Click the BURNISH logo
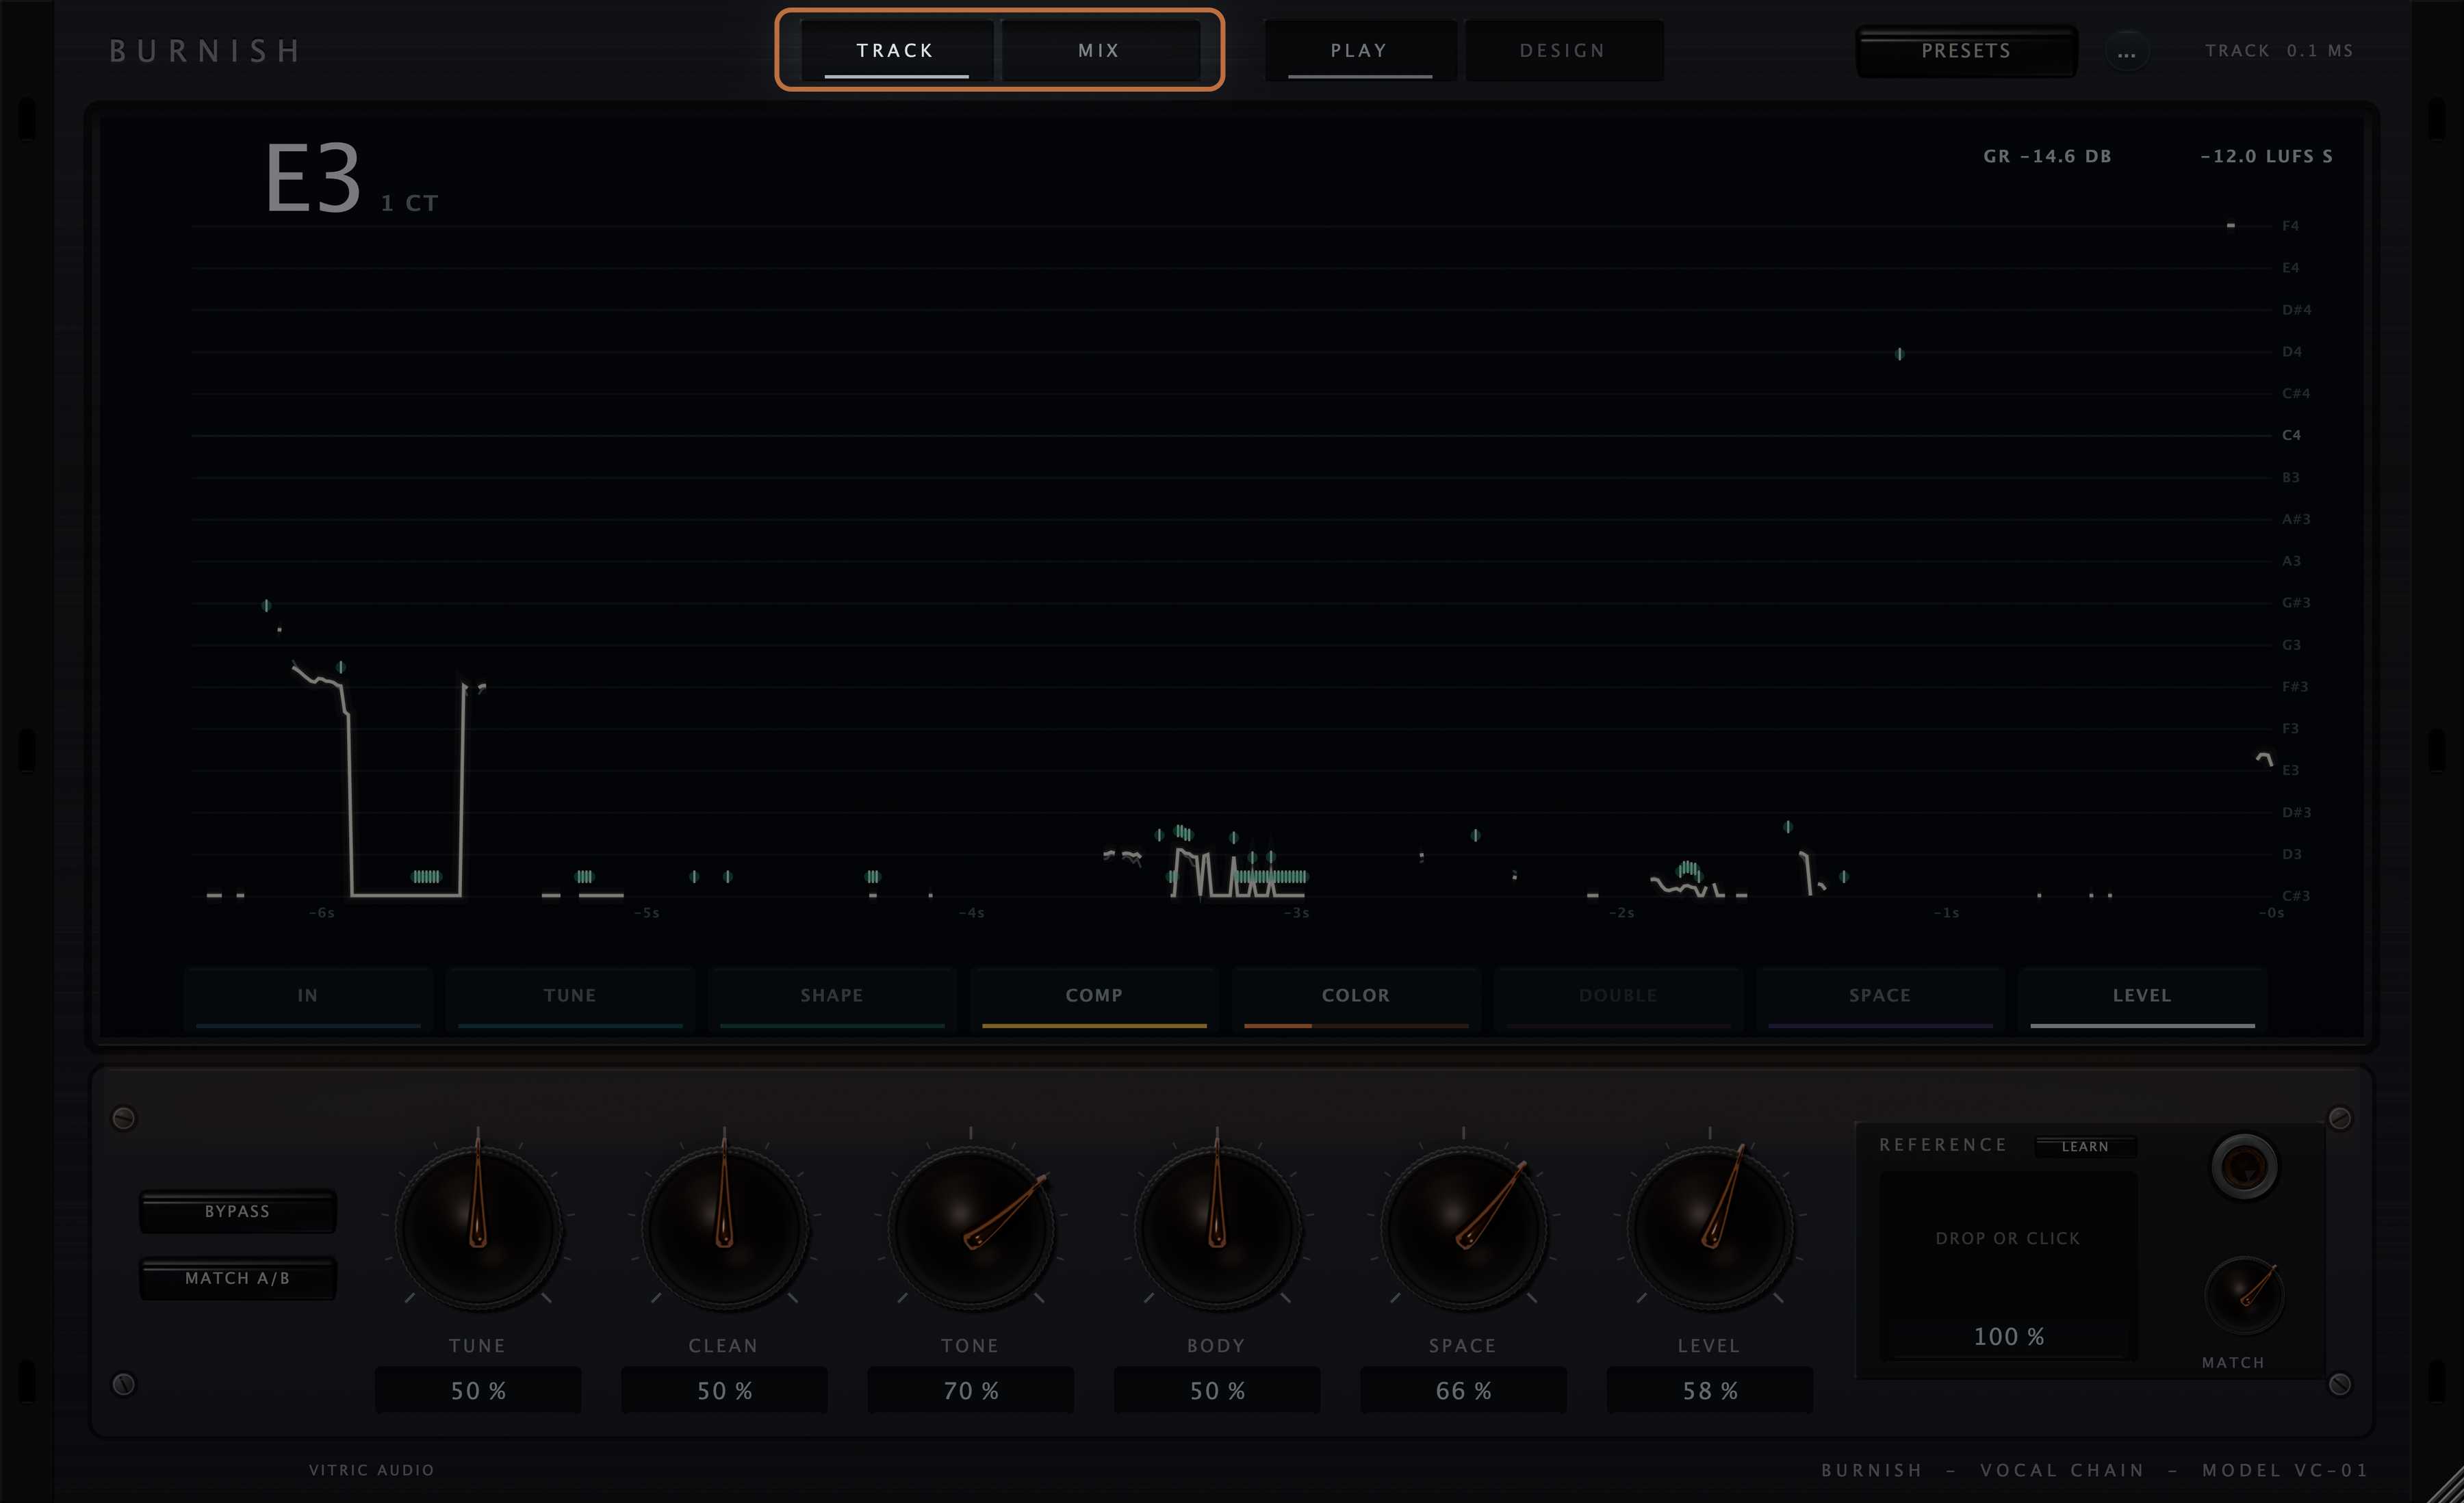 (205, 51)
